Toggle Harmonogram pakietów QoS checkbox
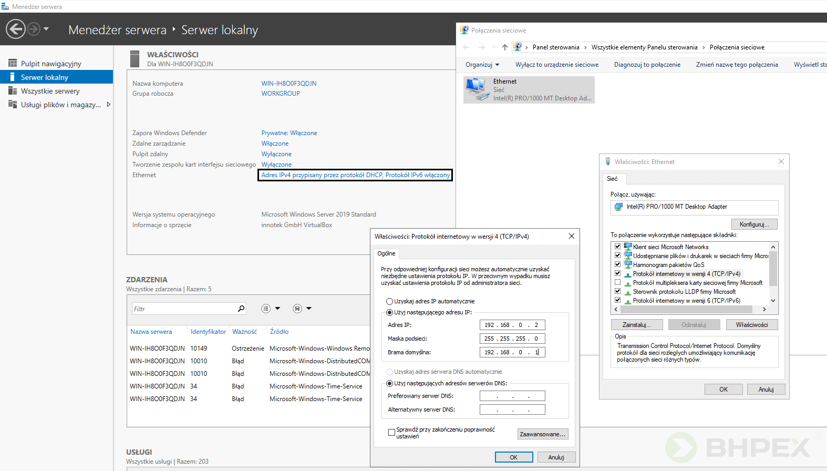This screenshot has height=471, width=827. click(618, 264)
